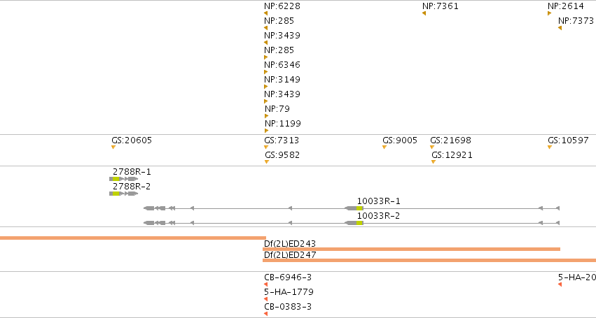Select the NP:79 label
Screen dimensions: 596x318
pyautogui.click(x=277, y=108)
